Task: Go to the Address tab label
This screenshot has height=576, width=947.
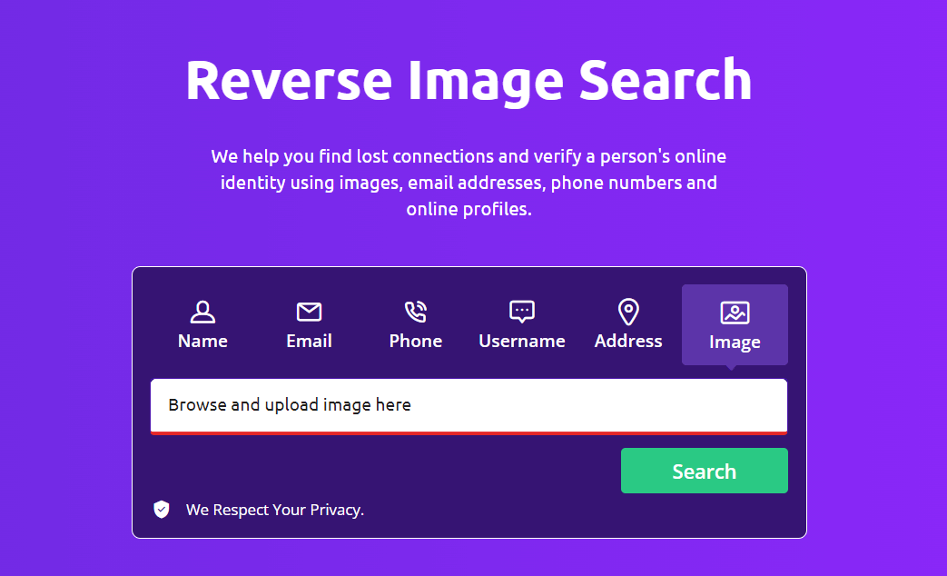Action: [x=628, y=342]
